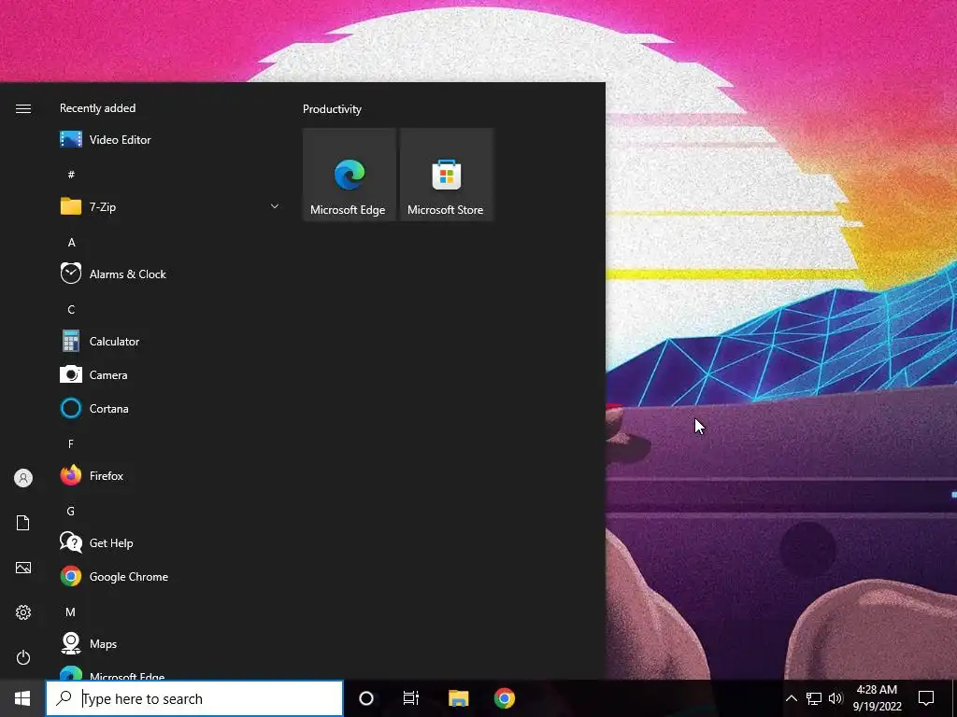Open Task View on taskbar
Screen dimensions: 957x717
tap(411, 698)
